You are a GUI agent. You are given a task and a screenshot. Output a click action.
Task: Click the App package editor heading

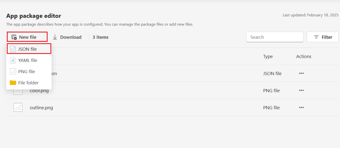pyautogui.click(x=34, y=16)
